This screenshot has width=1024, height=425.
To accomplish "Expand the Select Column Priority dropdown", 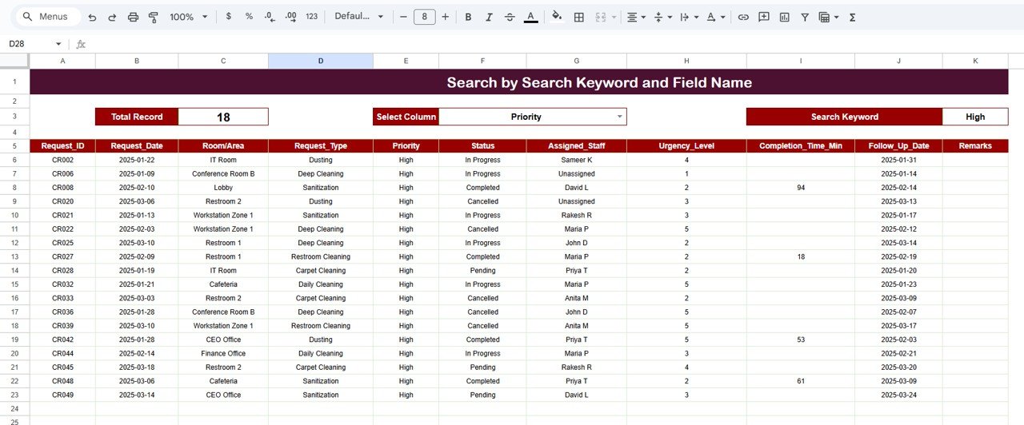I will point(619,117).
